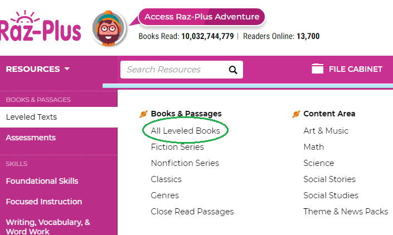Viewport: 393px width, 235px height.
Task: Open the Fiction Series link
Action: click(177, 147)
